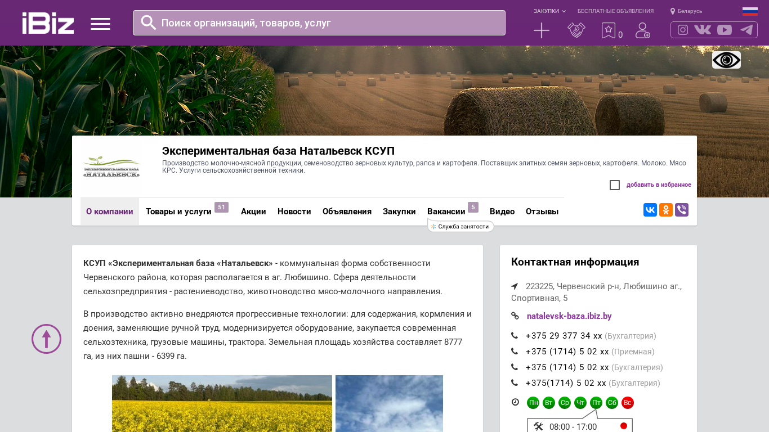This screenshot has height=432, width=769.
Task: Click the search magnifier icon
Action: click(x=149, y=22)
